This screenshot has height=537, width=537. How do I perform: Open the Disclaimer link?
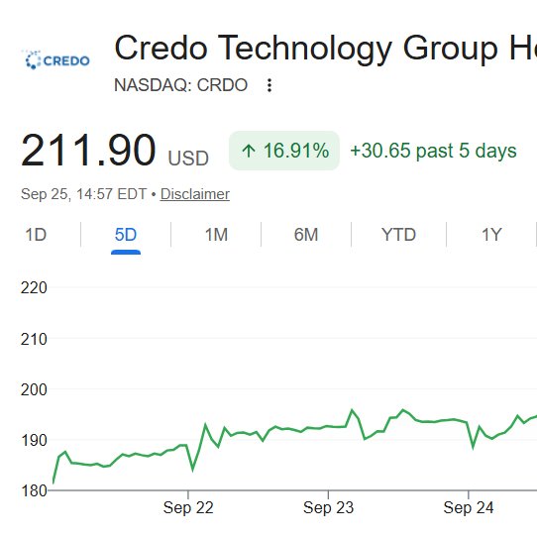coord(195,194)
